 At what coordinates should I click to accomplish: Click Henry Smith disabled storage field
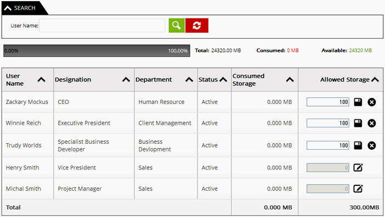point(328,168)
